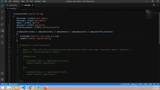
Task: Click the commented INSERT INTO users query
Action: coord(77,50)
